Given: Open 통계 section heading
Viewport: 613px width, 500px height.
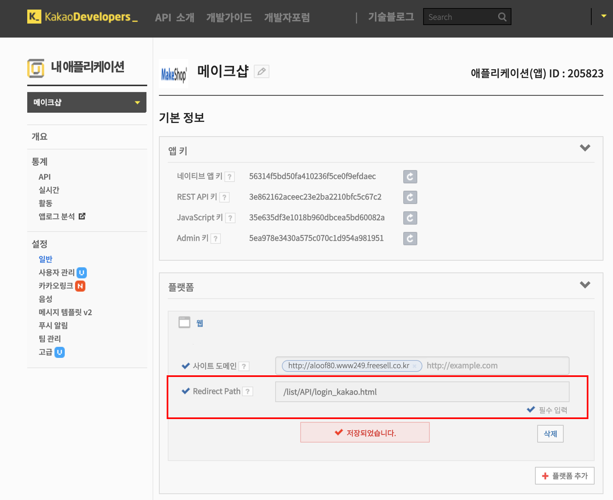Looking at the screenshot, I should [x=39, y=161].
